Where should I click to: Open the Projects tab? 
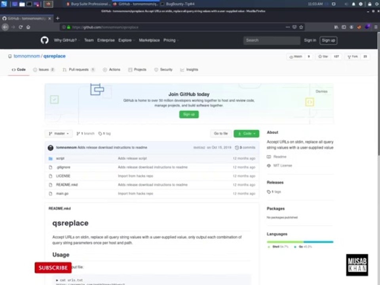137,70
